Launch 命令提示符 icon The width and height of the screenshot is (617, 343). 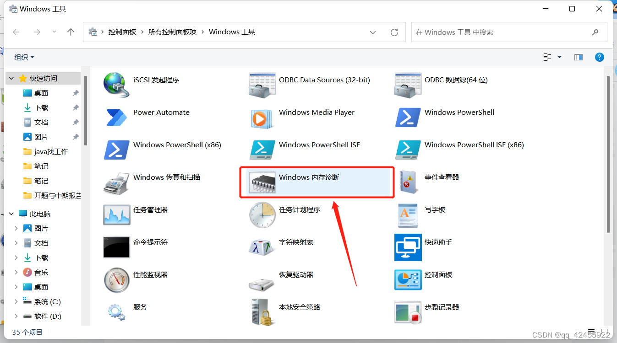[117, 247]
